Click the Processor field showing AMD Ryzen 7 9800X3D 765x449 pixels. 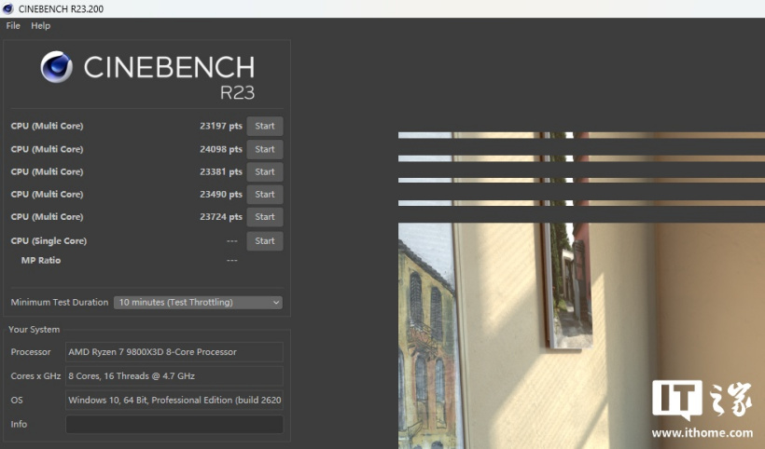(x=174, y=352)
